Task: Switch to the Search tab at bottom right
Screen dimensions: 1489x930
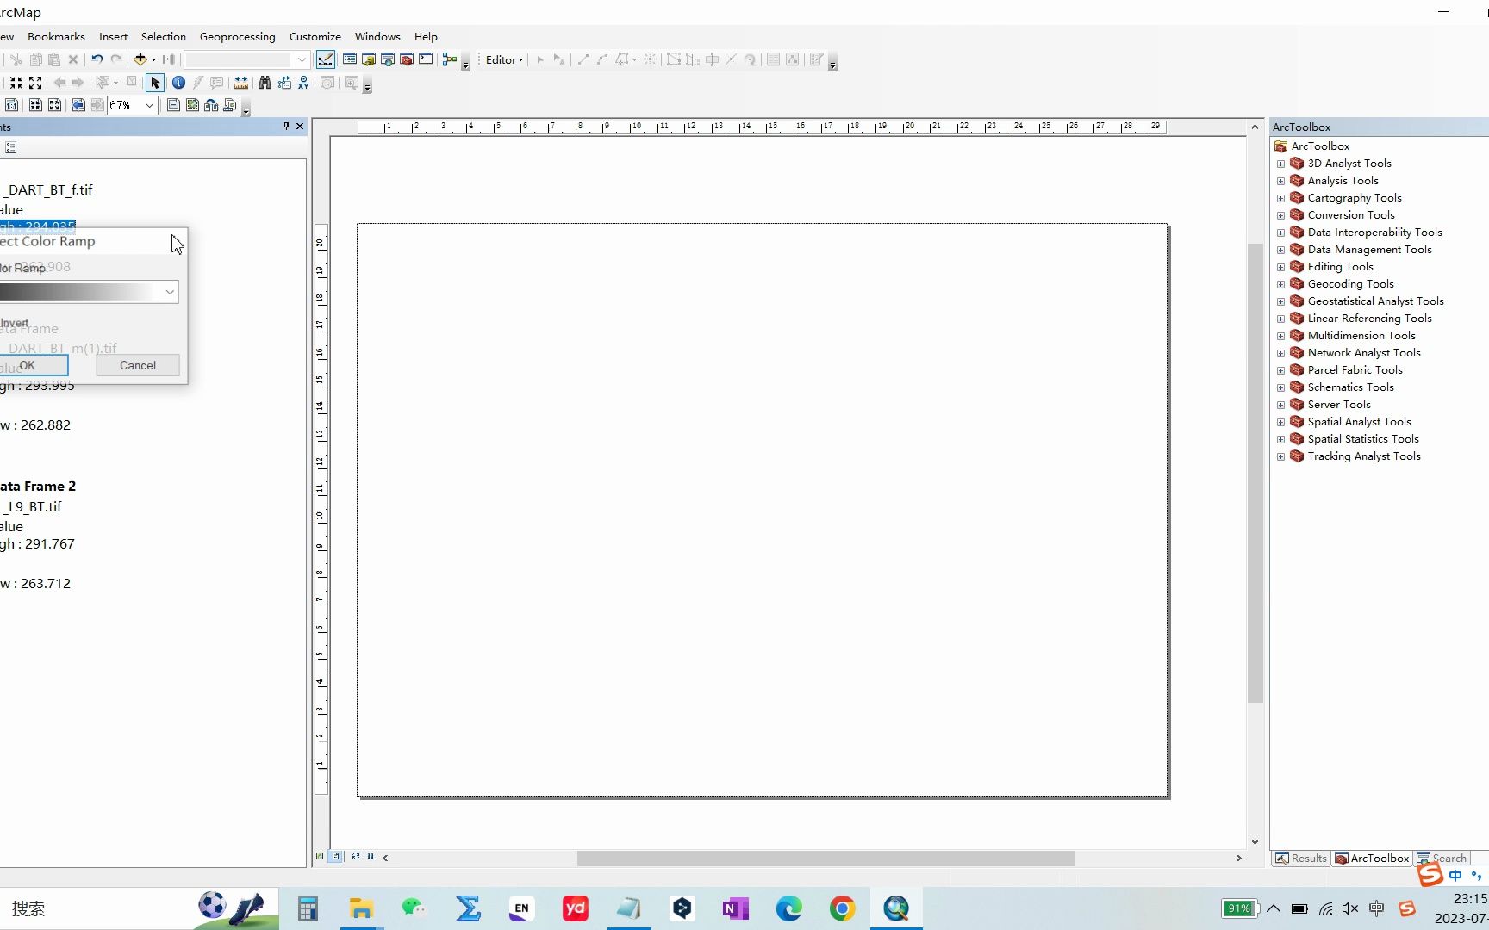Action: [1442, 858]
